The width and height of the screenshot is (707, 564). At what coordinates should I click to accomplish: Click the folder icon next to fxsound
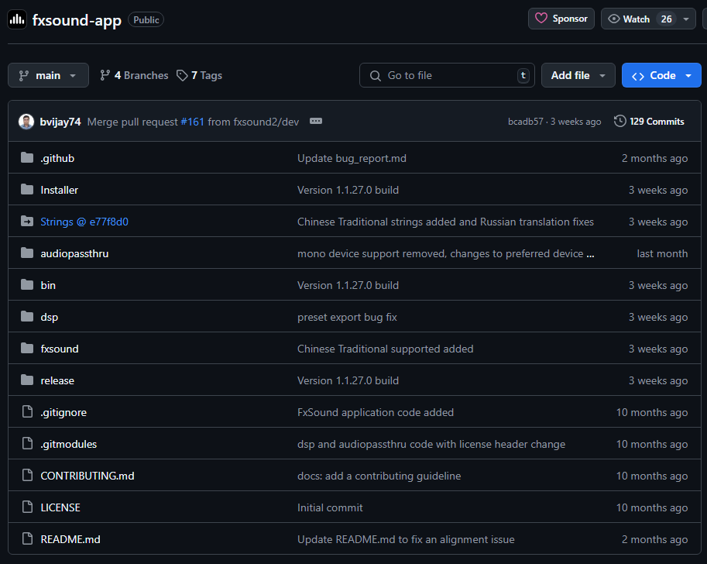point(27,349)
